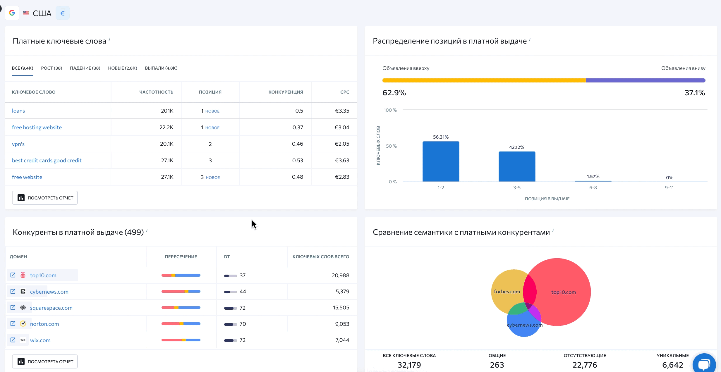Screen dimensions: 721x372
Task: Click the 1-2 position bar in chart
Action: tap(441, 161)
